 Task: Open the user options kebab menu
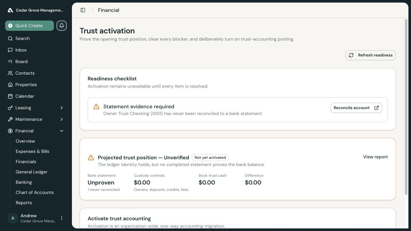(62, 218)
